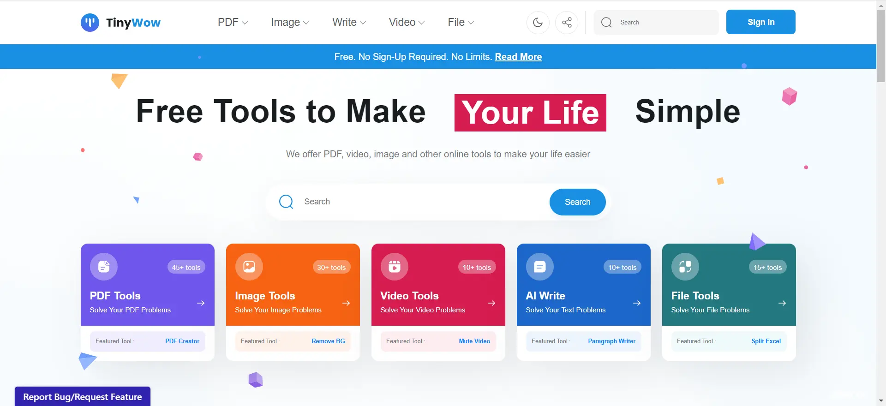Click 'Solve Your Image Problems' text
The height and width of the screenshot is (406, 886).
coord(278,310)
